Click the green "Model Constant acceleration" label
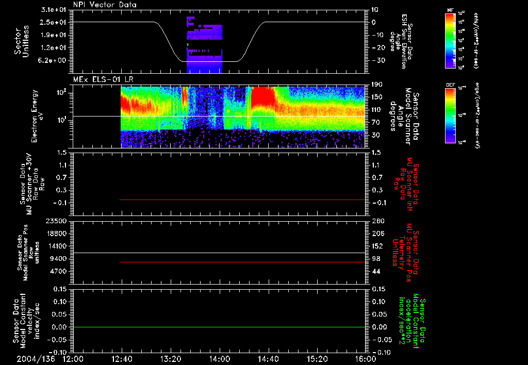The width and height of the screenshot is (528, 365). 412,321
